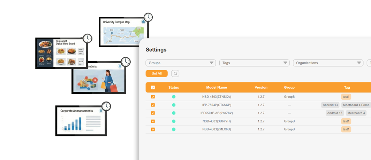Open the Groups filter dropdown
371x160 pixels.
click(x=181, y=63)
